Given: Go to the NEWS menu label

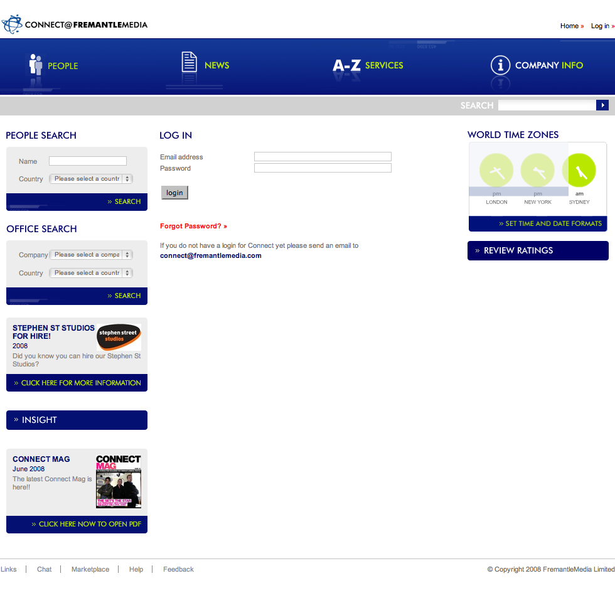Looking at the screenshot, I should click(217, 65).
